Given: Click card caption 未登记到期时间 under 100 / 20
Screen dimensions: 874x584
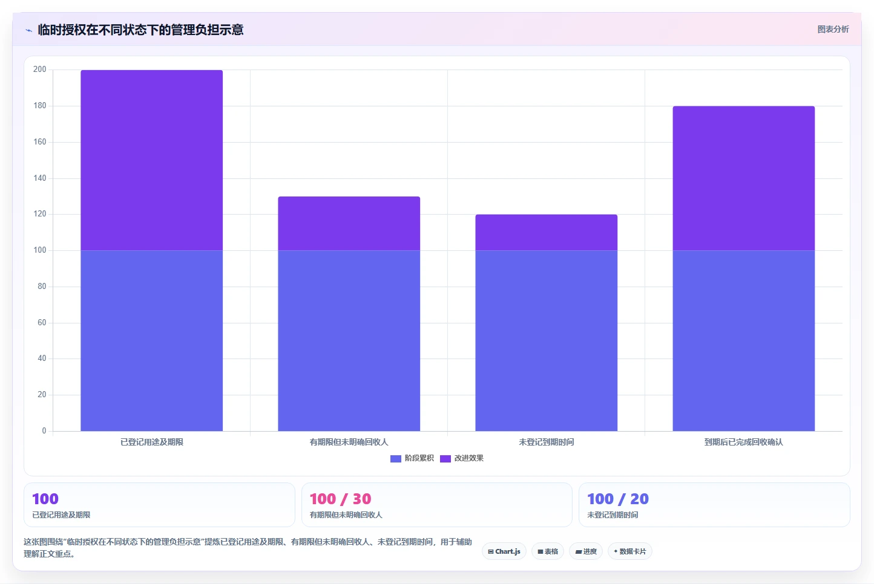Looking at the screenshot, I should pyautogui.click(x=613, y=515).
